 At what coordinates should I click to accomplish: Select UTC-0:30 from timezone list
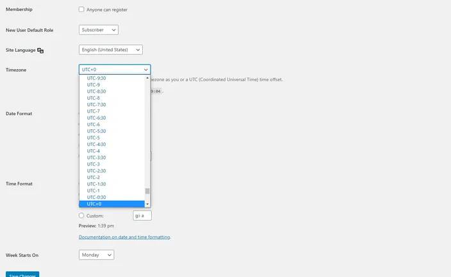[112, 197]
